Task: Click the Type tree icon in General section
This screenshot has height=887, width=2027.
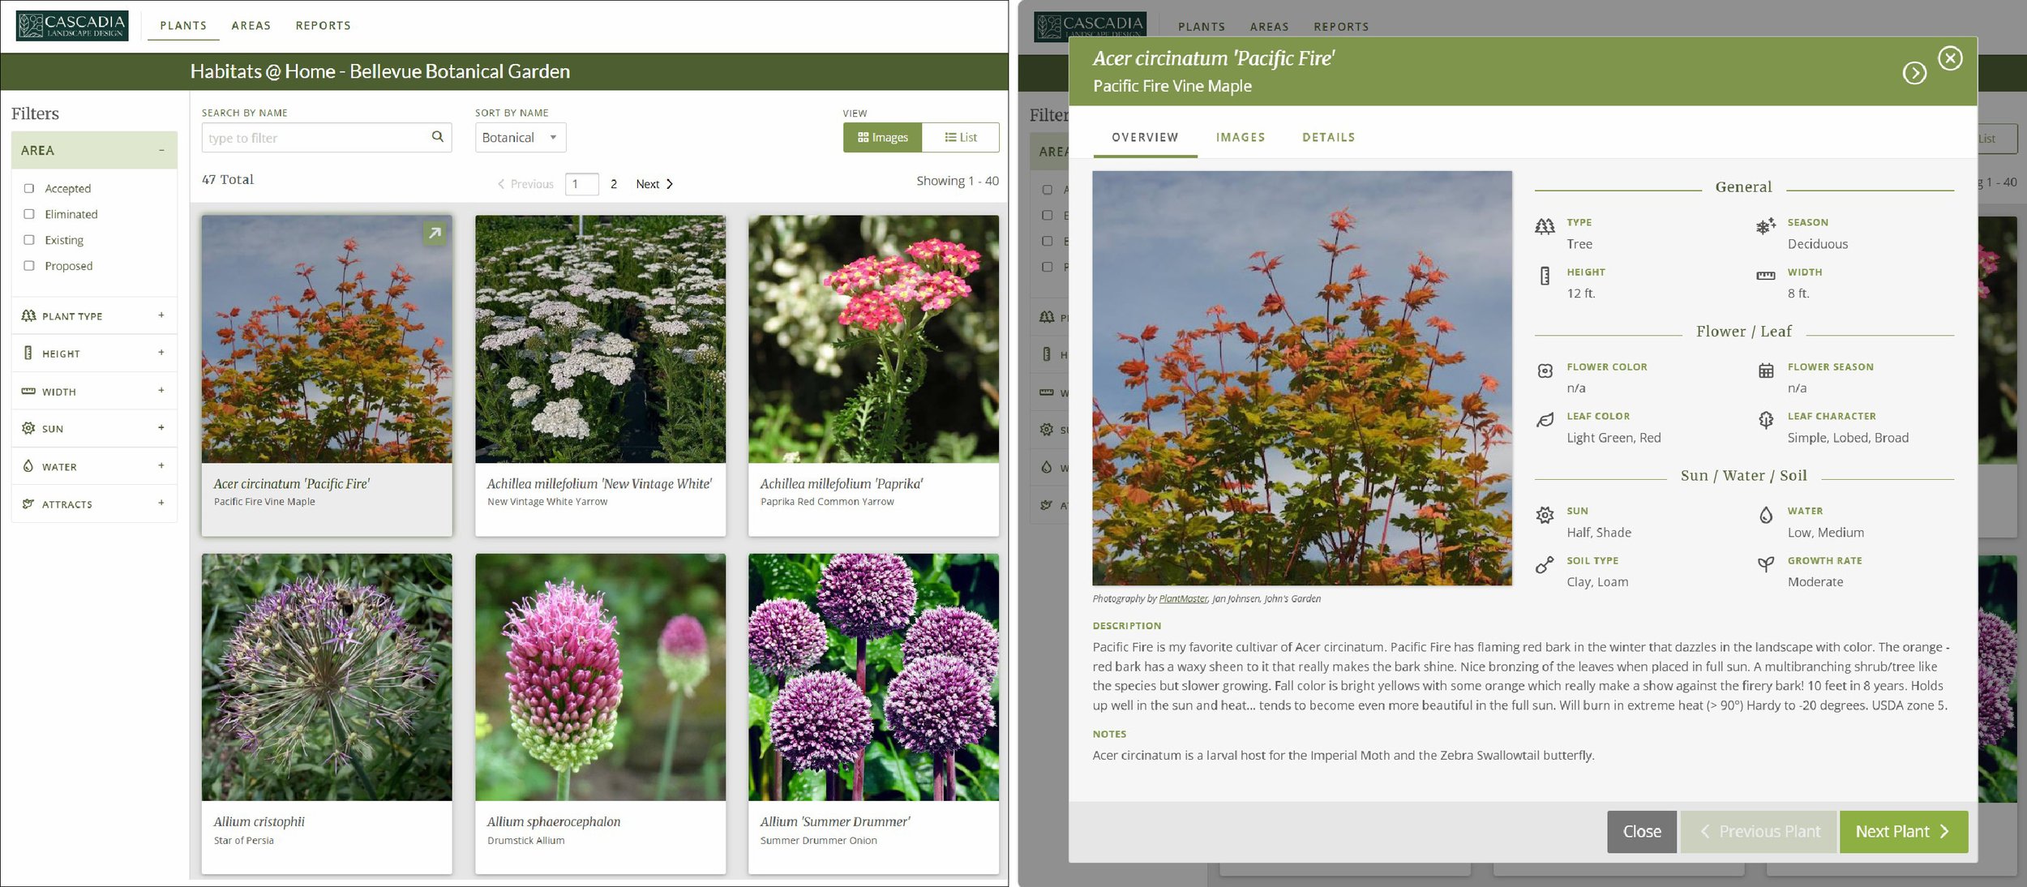Action: point(1545,226)
